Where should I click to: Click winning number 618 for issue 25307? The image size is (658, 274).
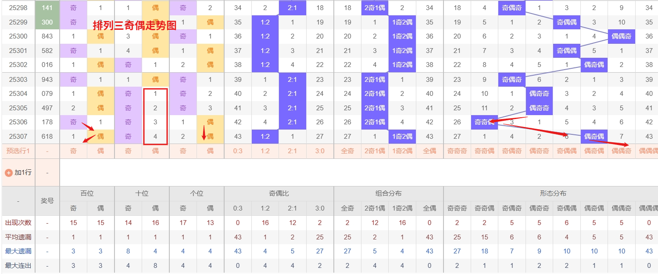pyautogui.click(x=47, y=136)
